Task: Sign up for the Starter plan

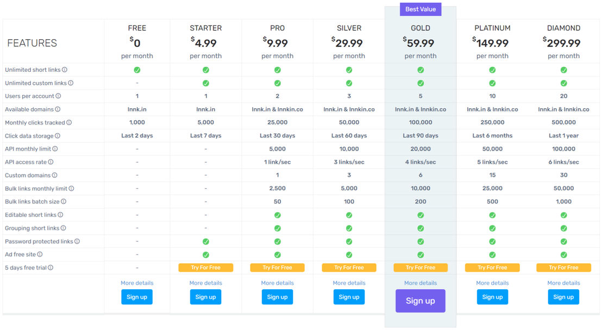Action: 206,297
